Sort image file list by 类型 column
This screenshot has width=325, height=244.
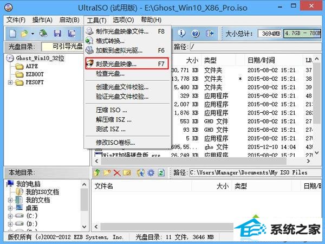(218, 60)
